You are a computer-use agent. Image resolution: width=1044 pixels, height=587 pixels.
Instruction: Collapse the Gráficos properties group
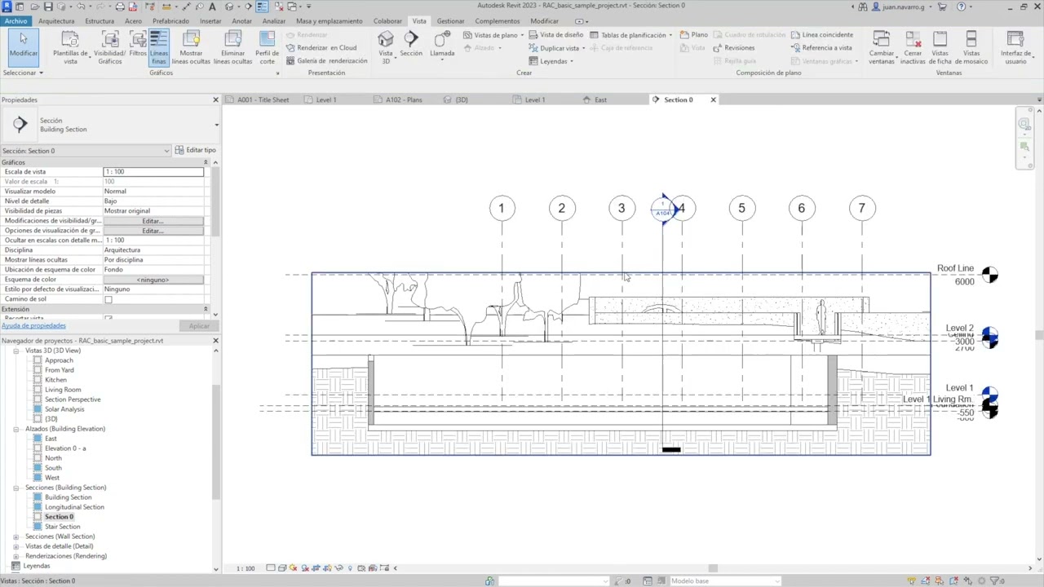click(206, 162)
